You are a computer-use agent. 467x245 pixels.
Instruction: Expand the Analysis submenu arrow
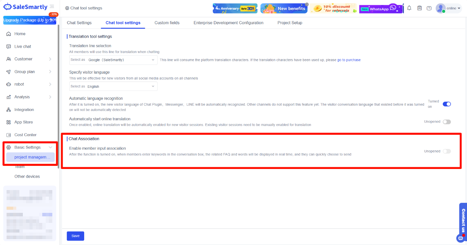coord(50,97)
